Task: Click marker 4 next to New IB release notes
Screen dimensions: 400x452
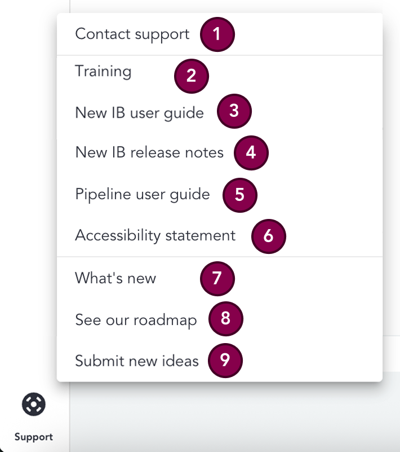Action: click(251, 153)
